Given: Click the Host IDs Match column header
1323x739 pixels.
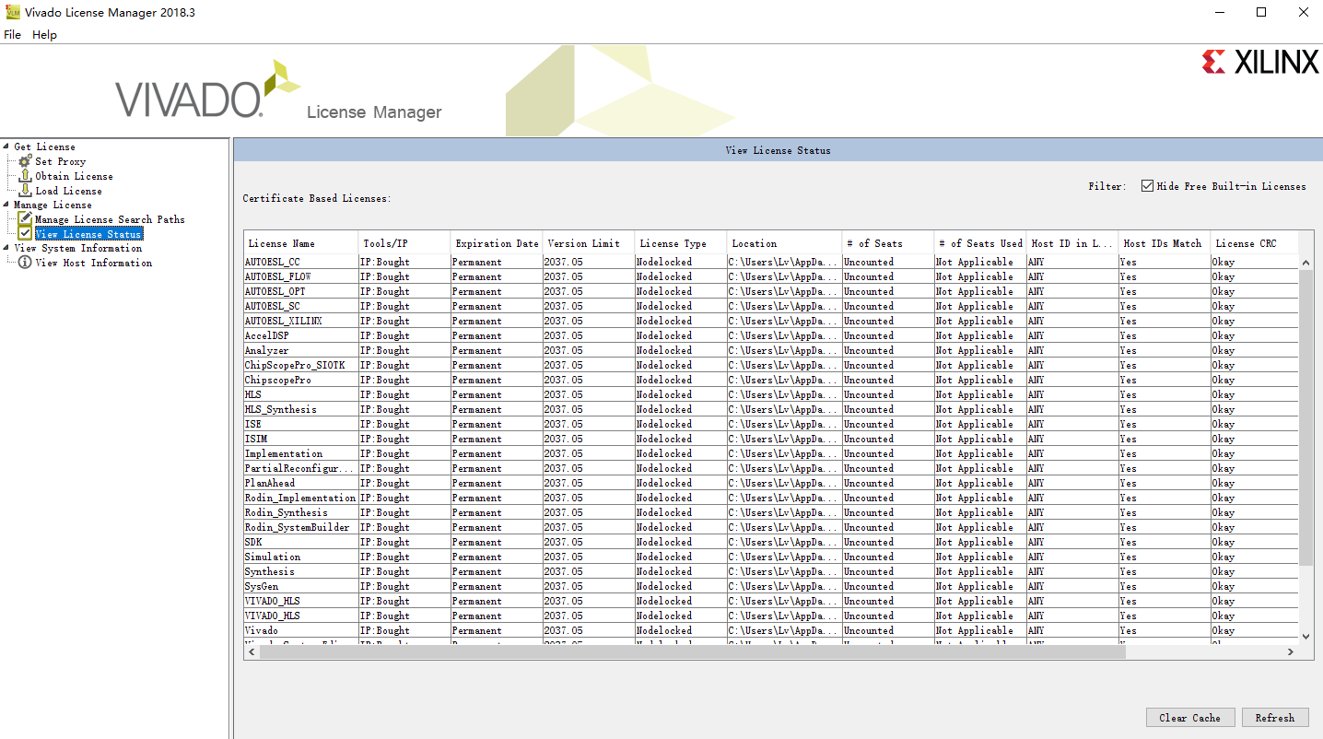Looking at the screenshot, I should pyautogui.click(x=1165, y=243).
